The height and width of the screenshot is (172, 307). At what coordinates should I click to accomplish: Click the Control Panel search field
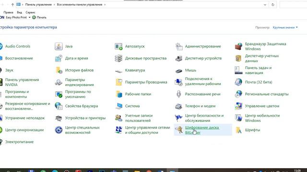click(293, 5)
